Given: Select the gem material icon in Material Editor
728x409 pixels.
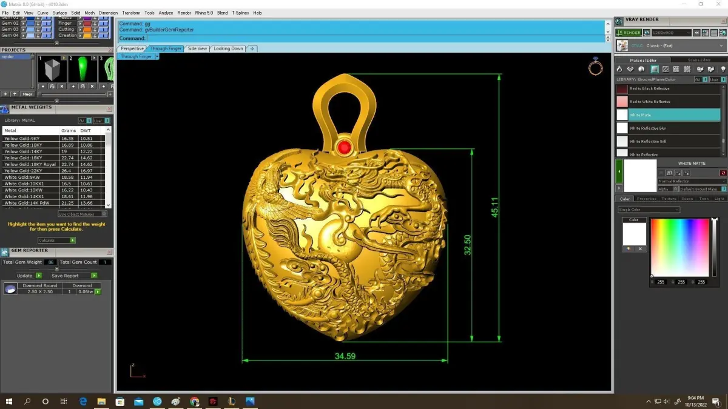Looking at the screenshot, I should click(x=630, y=69).
